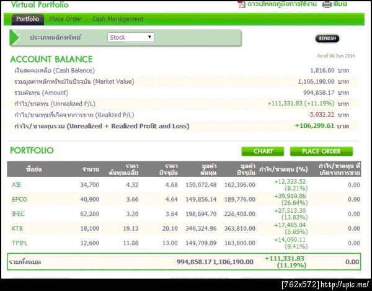Image resolution: width=372 pixels, height=291 pixels.
Task: Open the EPCO stock symbol
Action: point(19,199)
